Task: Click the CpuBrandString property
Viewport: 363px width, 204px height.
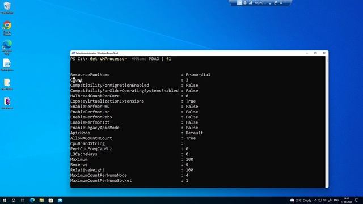Action: point(87,143)
